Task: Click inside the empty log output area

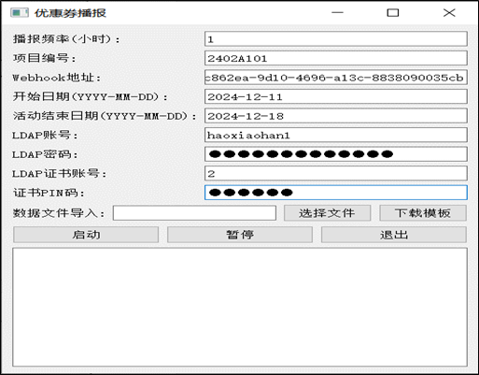Action: [x=240, y=307]
